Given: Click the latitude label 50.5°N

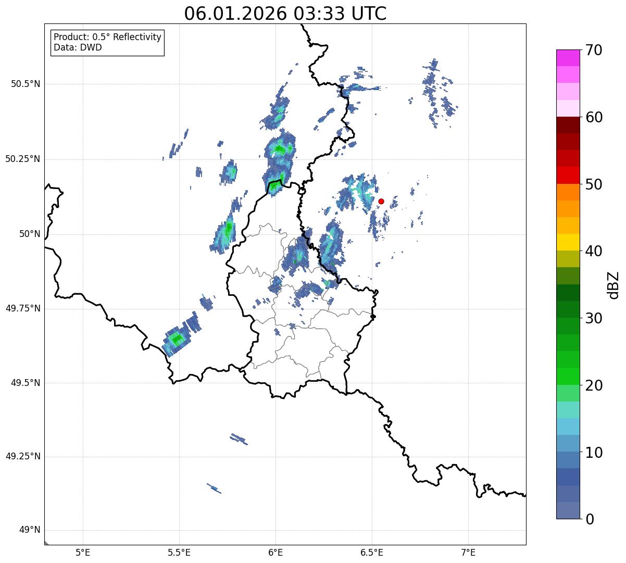Looking at the screenshot, I should click(26, 84).
